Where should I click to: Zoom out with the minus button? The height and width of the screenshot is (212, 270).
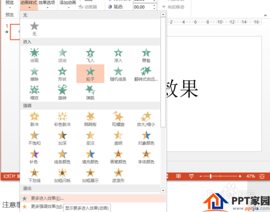(x=201, y=176)
